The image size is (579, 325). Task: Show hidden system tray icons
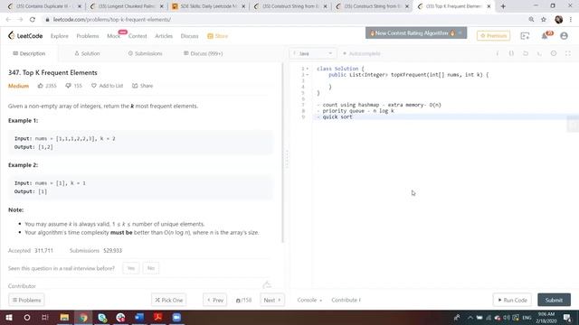tap(470, 317)
